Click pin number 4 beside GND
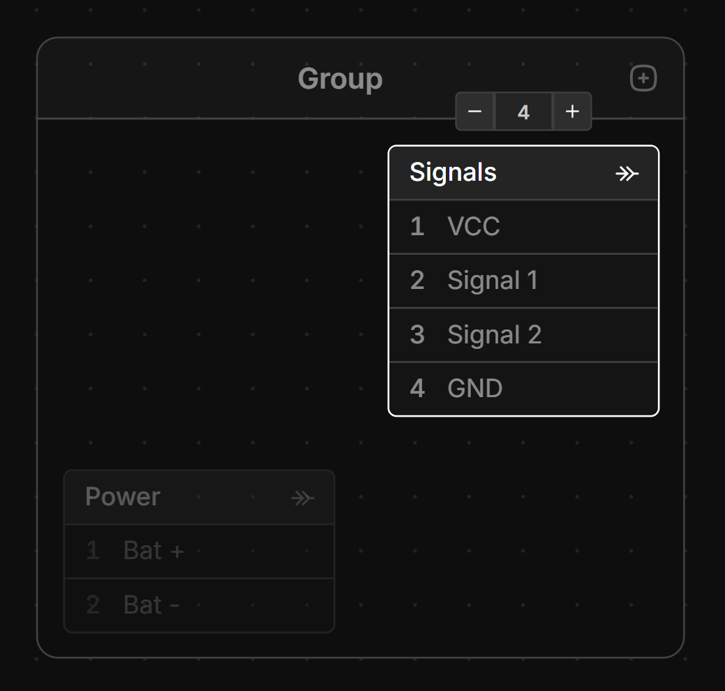The image size is (725, 691). (417, 389)
